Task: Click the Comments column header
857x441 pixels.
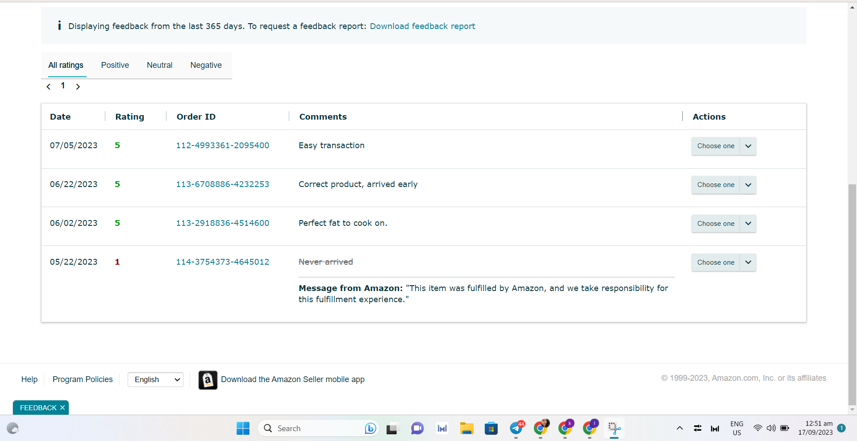Action: (x=323, y=116)
